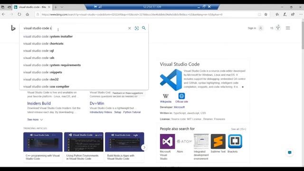Expand the See more chevron
The height and width of the screenshot is (171, 304).
click(x=41, y=120)
